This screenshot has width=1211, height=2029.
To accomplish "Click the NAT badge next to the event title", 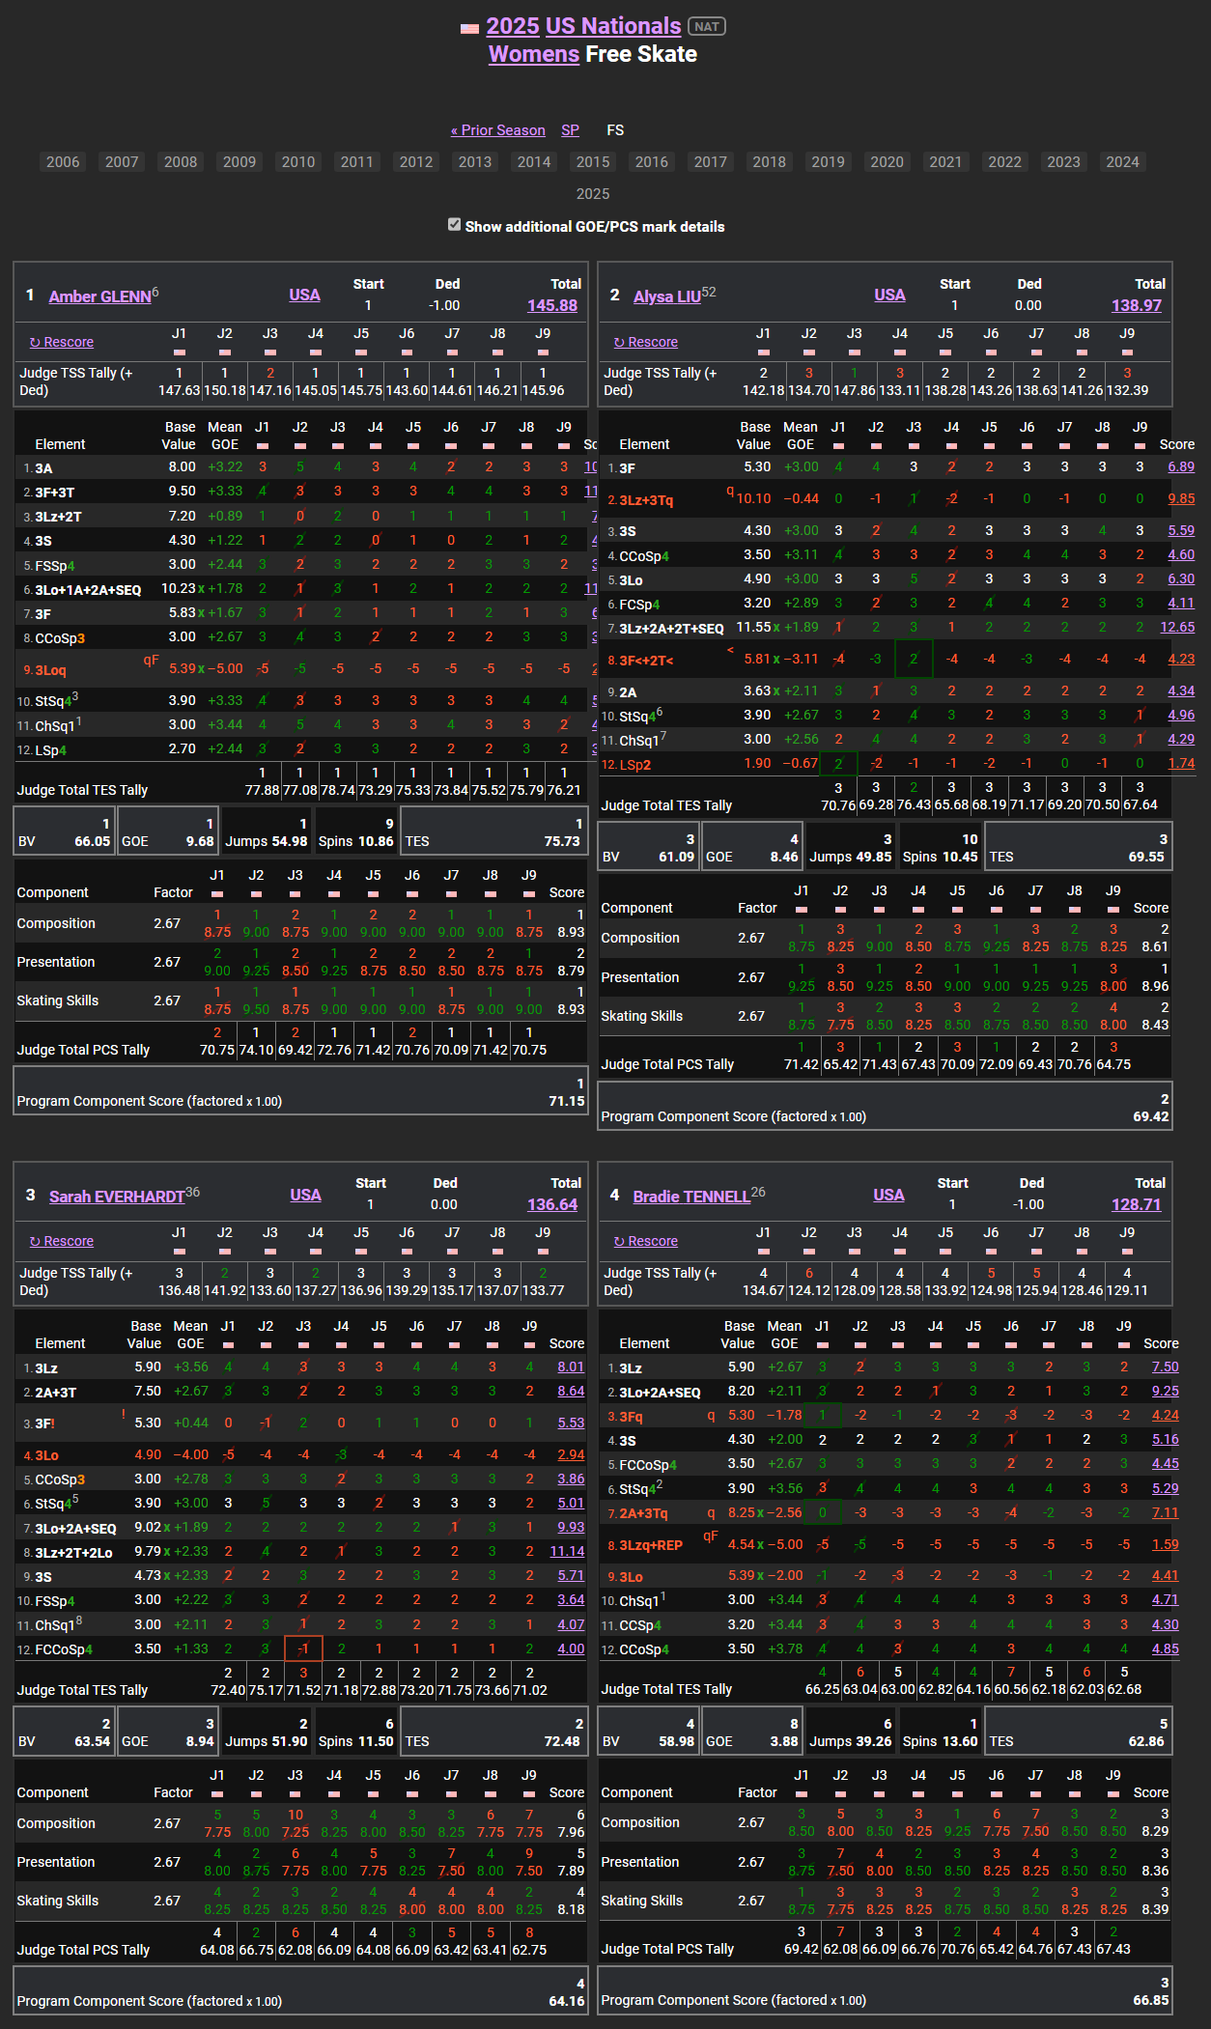I will (x=706, y=27).
